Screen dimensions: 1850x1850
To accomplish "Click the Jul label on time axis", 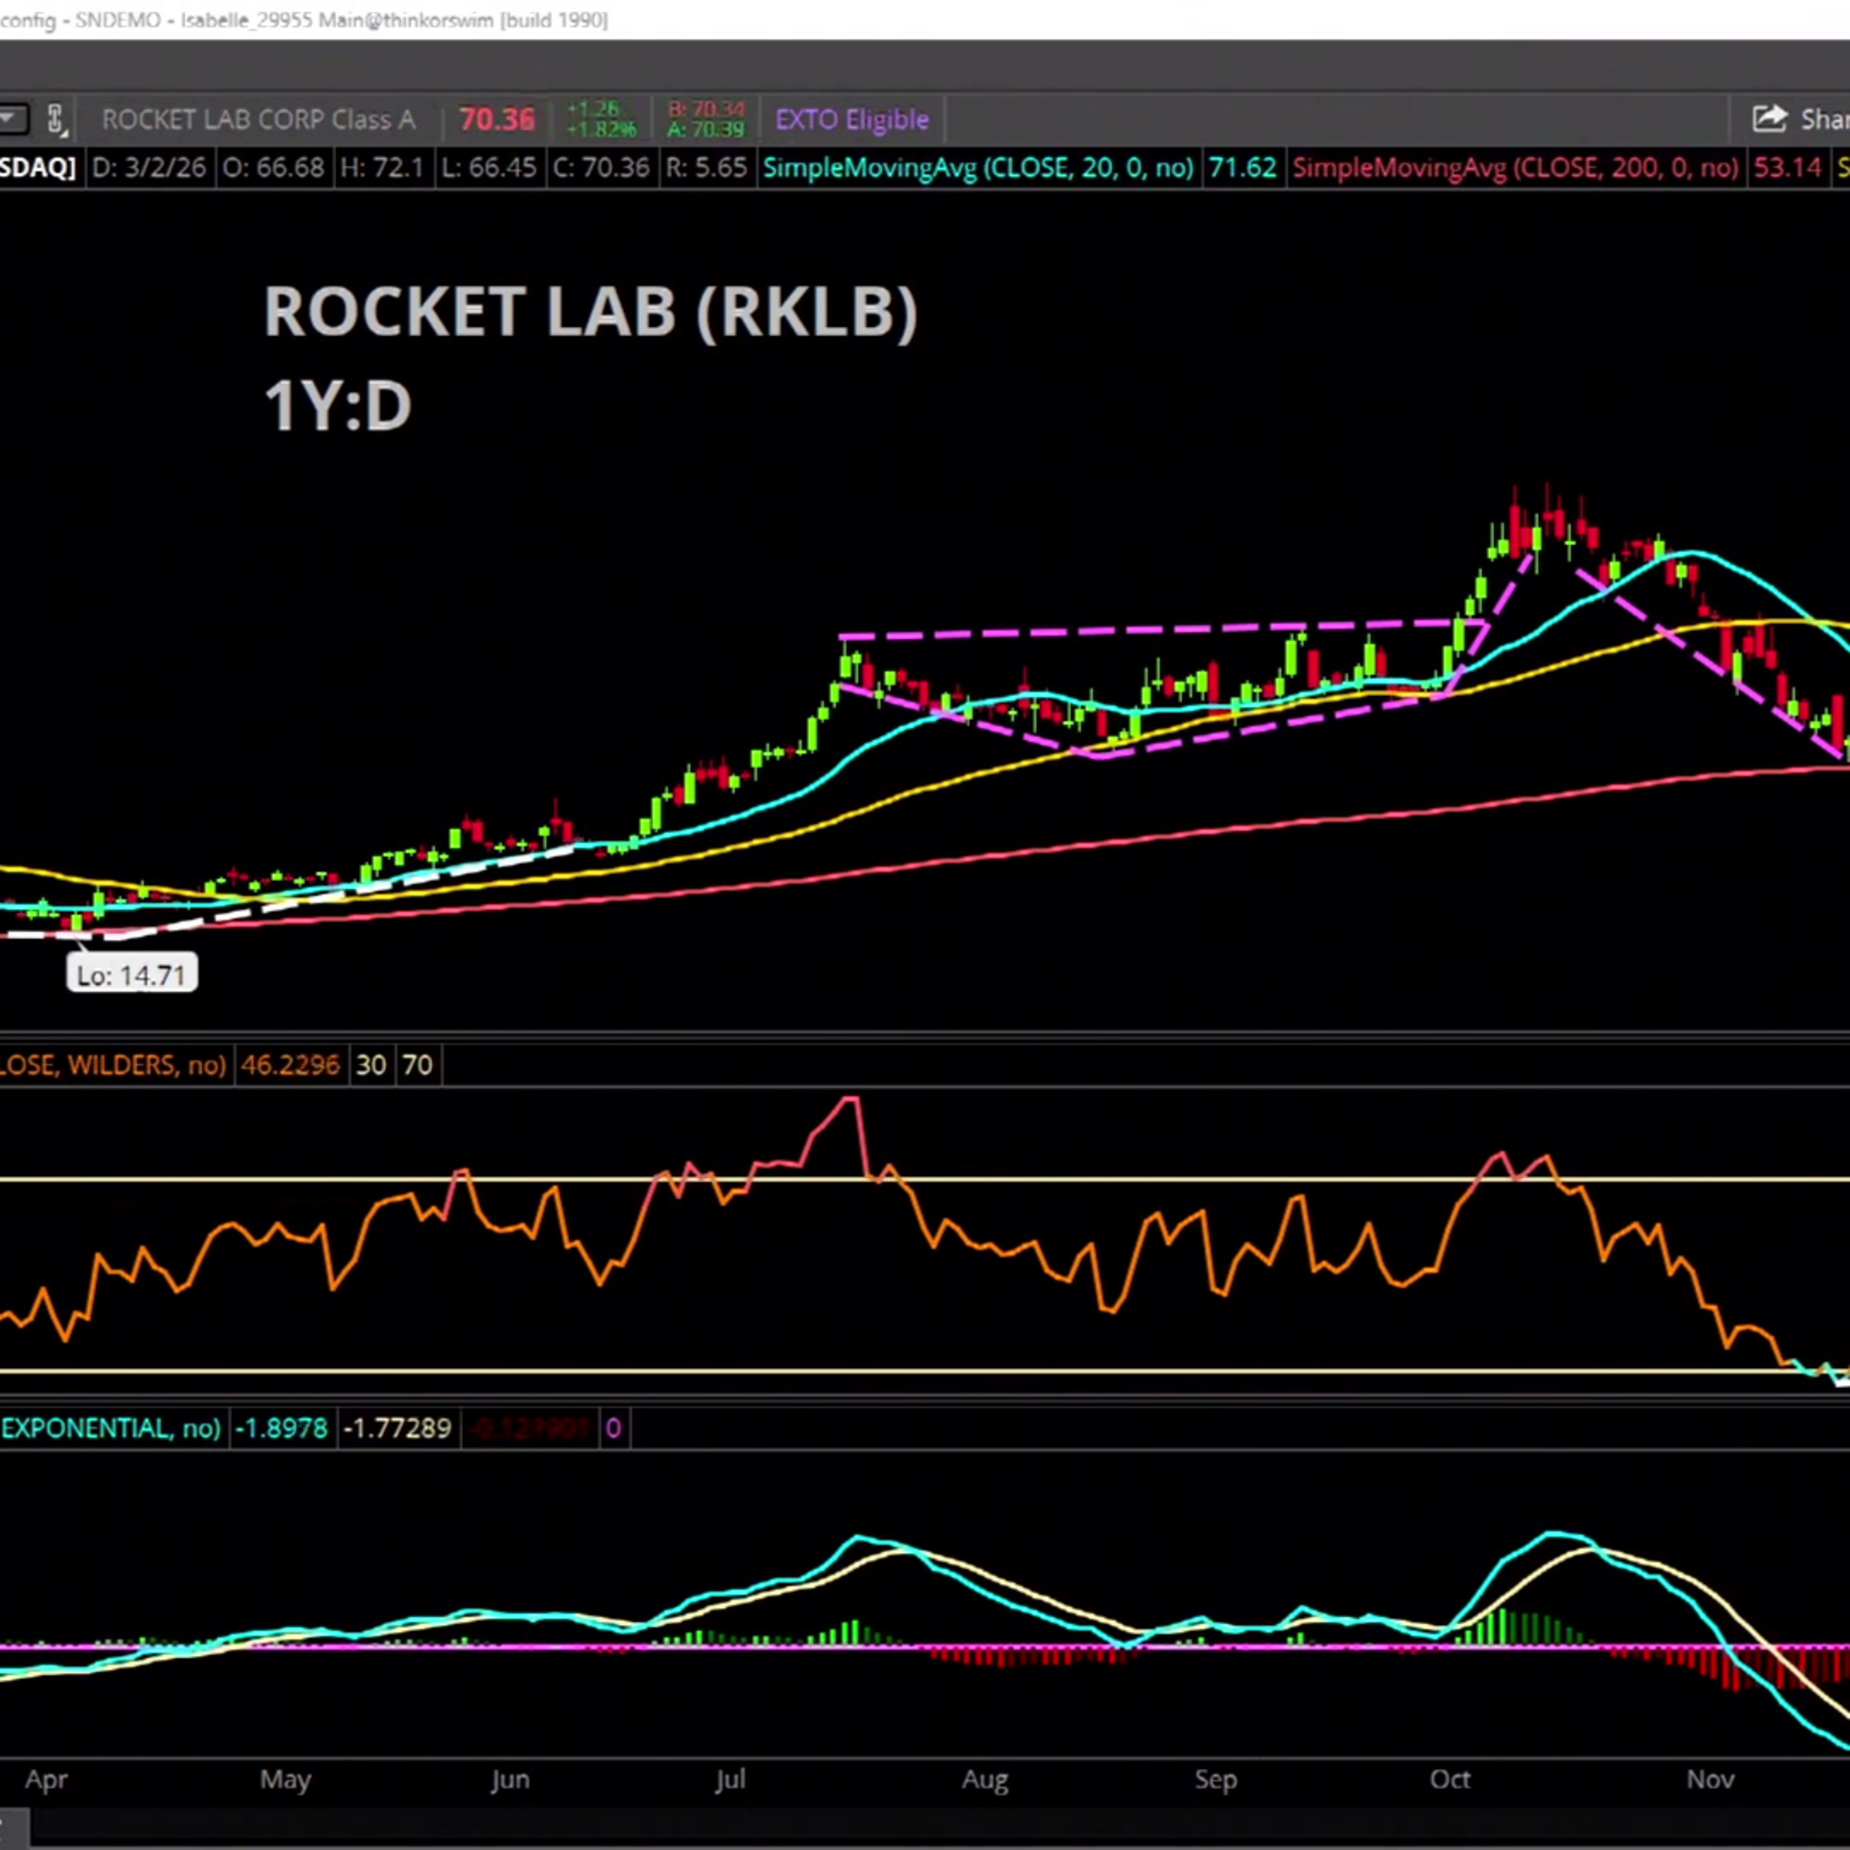I will coord(730,1779).
